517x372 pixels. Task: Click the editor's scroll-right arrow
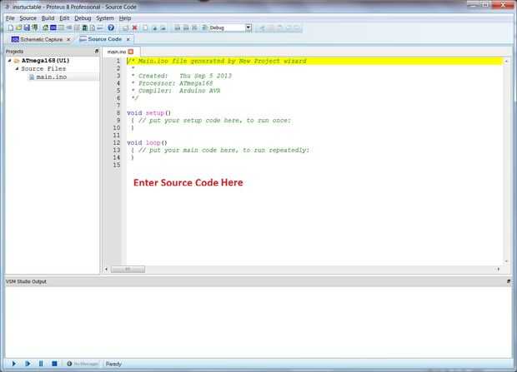[499, 270]
